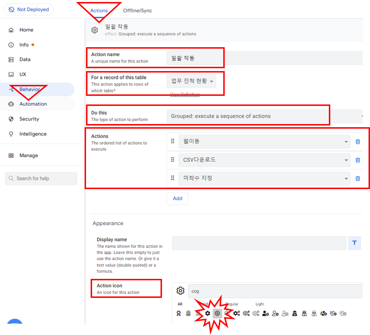370x335 pixels.
Task: Choose the light multiple cogs icon
Action: (256, 313)
